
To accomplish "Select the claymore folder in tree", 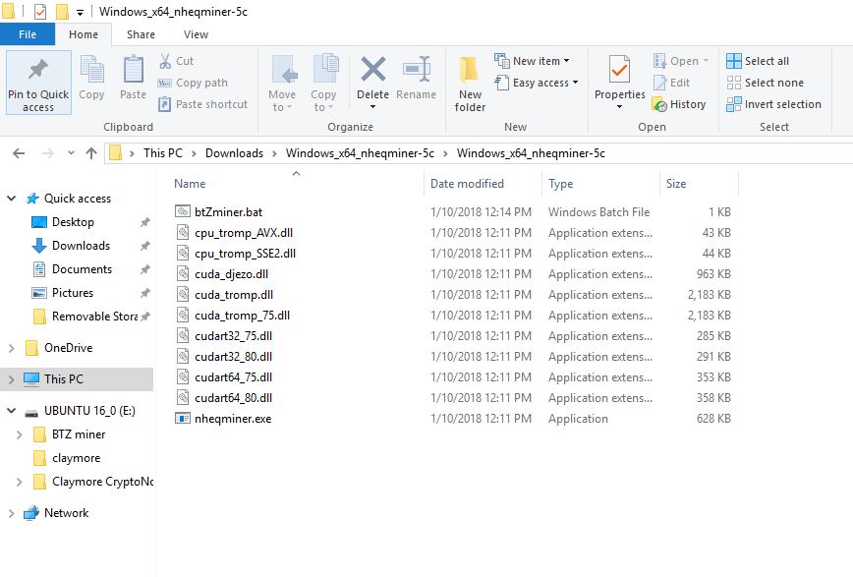I will [77, 458].
